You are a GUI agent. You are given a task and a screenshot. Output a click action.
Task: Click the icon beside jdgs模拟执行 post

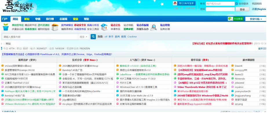click(x=60, y=100)
